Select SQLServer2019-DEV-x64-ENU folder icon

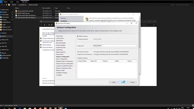point(16,11)
